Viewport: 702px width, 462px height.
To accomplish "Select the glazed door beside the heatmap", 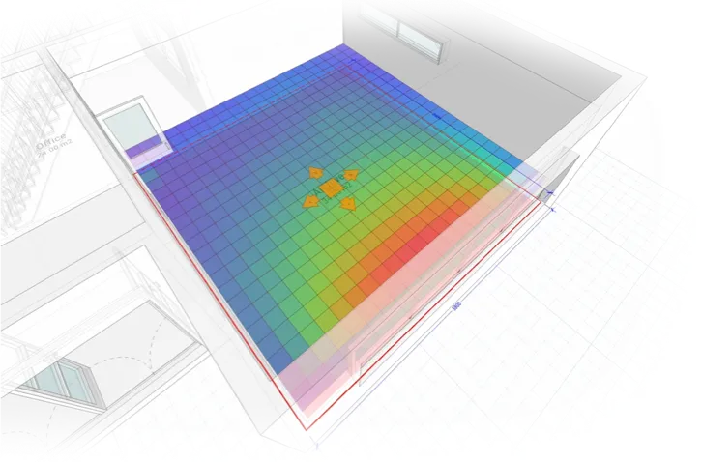I will pyautogui.click(x=134, y=131).
